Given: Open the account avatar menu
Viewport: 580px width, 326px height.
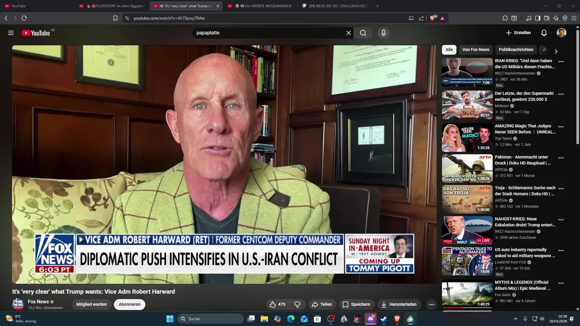Looking at the screenshot, I should click(561, 33).
